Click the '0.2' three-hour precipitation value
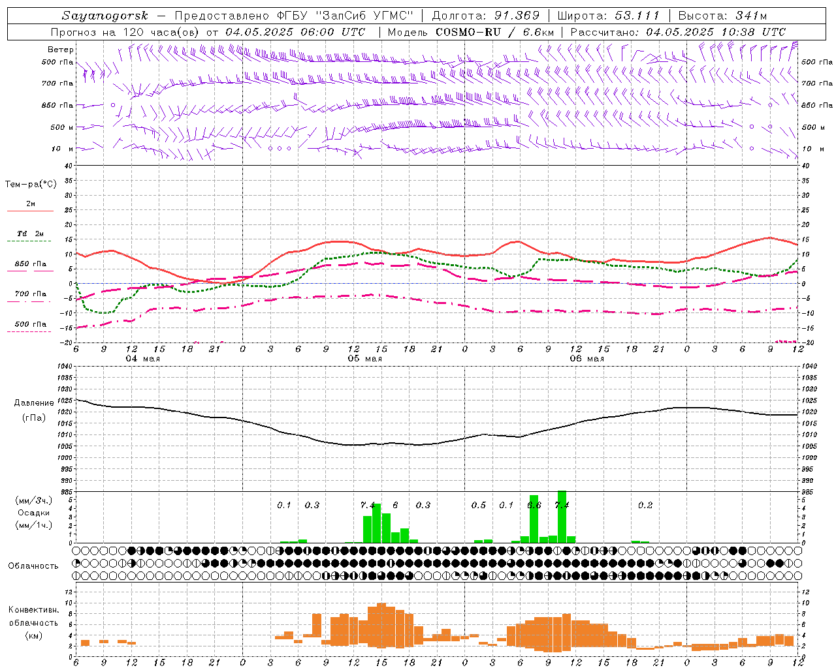The height and width of the screenshot is (668, 836). coord(645,505)
